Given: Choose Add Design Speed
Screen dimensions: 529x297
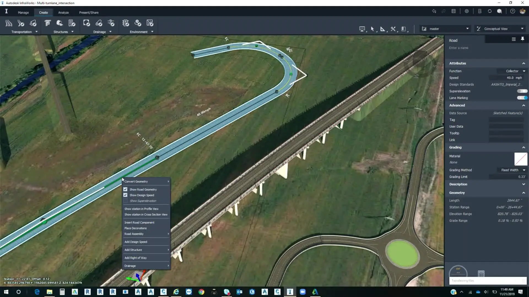Looking at the screenshot, I should point(146,242).
